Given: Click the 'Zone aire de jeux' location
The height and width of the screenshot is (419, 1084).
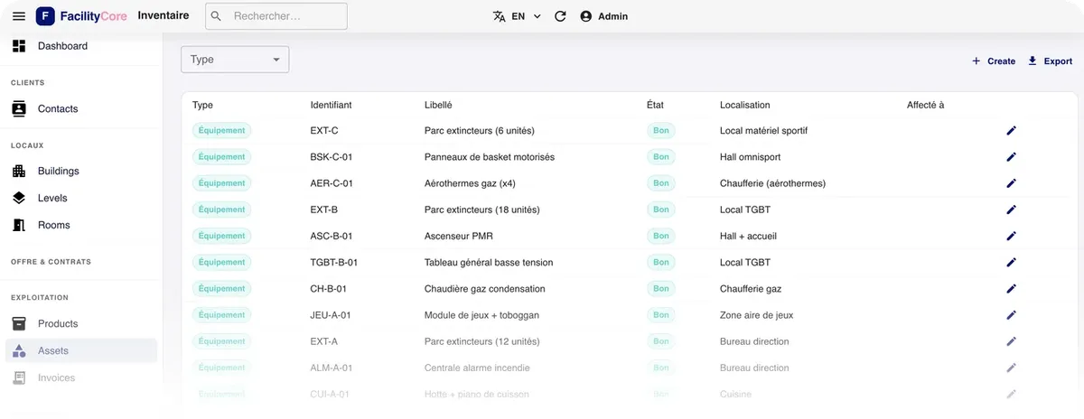Looking at the screenshot, I should point(757,315).
